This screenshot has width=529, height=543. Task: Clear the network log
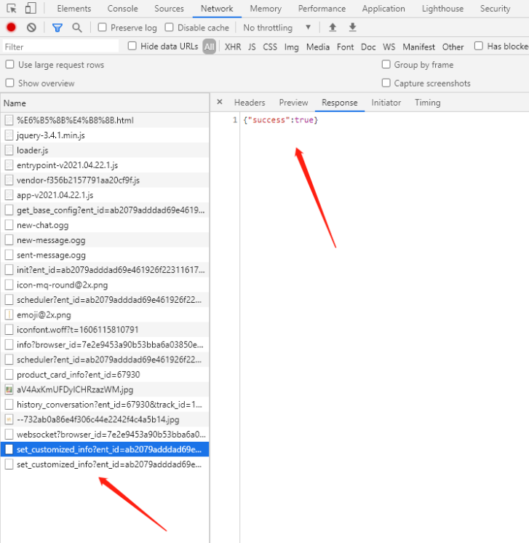tap(31, 28)
